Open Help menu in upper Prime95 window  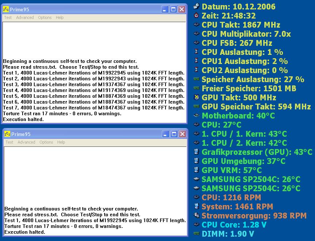tap(60, 17)
